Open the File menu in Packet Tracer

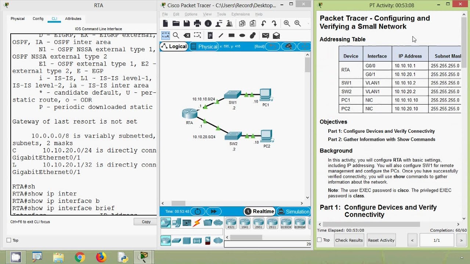pos(165,14)
